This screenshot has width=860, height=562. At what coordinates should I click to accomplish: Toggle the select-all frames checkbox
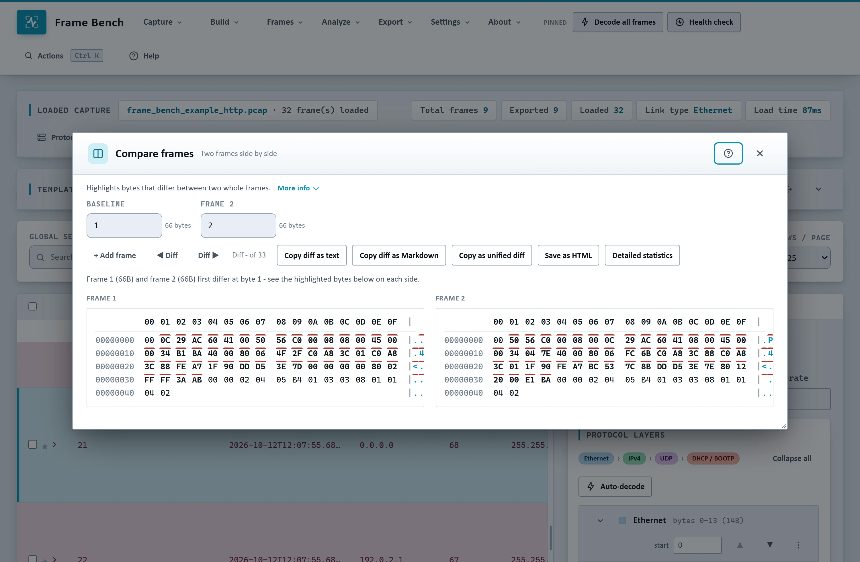pos(32,306)
